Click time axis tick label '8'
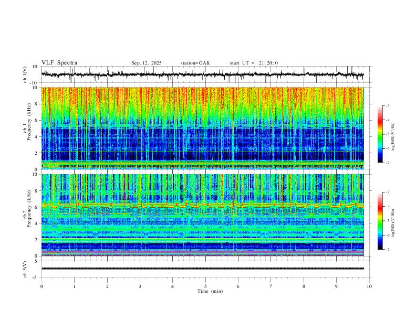Image resolution: width=416 pixels, height=321 pixels. [x=304, y=286]
